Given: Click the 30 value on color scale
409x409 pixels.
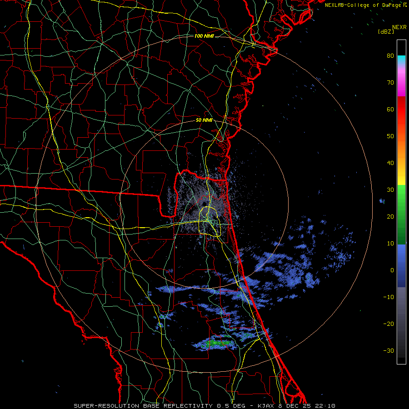Looking at the screenshot, I should pos(390,190).
